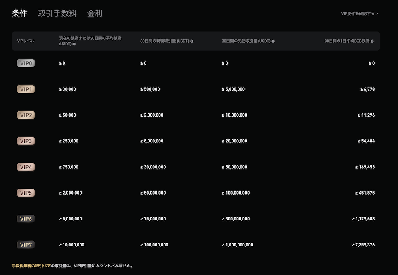This screenshot has width=398, height=275.
Task: Select the VIP5 badge
Action: [25, 193]
